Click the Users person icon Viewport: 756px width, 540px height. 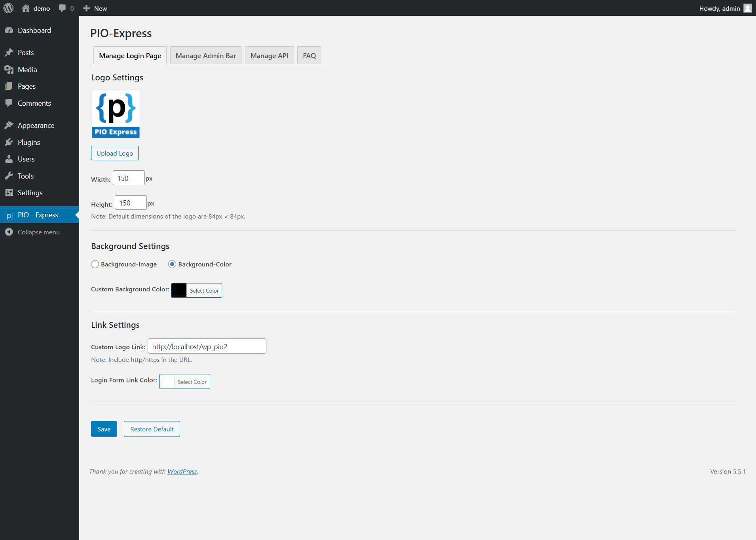[x=9, y=159]
